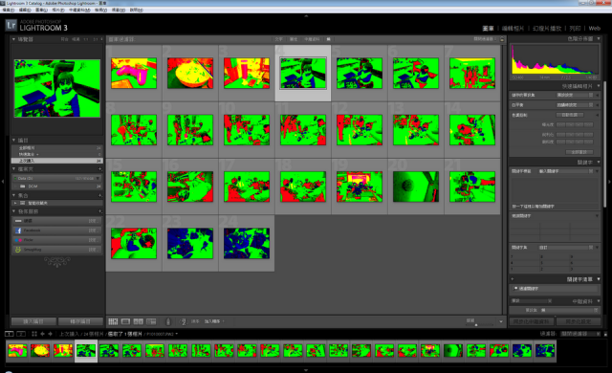Toggle the filter lock icon
The image size is (612, 373).
click(502, 39)
